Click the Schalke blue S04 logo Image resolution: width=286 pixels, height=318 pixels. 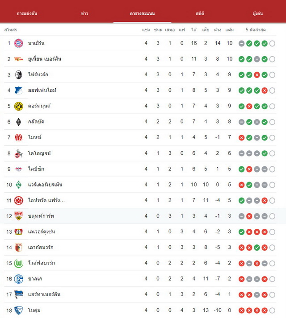(18, 279)
